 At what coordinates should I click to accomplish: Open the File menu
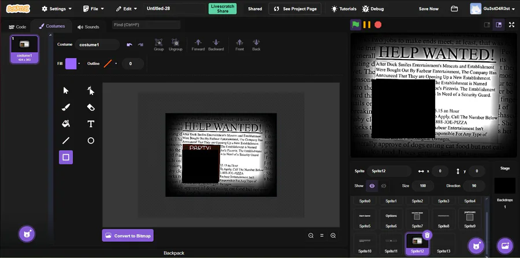94,9
